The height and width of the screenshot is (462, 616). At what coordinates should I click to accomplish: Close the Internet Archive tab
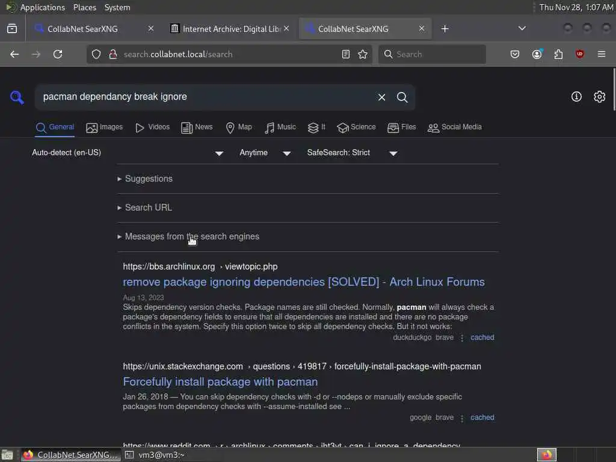pos(286,28)
